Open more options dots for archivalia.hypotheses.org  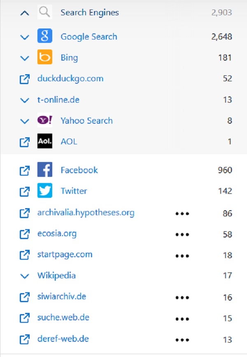(182, 214)
